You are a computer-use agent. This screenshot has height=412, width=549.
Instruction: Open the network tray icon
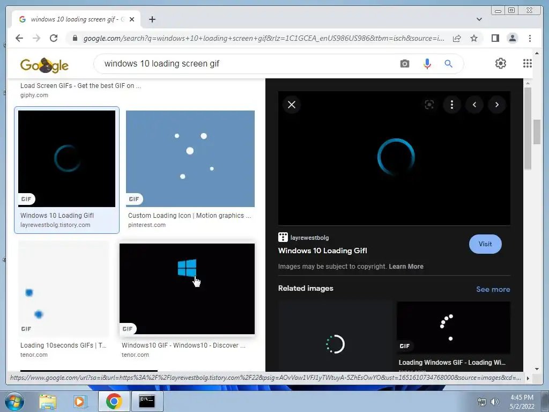[x=482, y=401]
